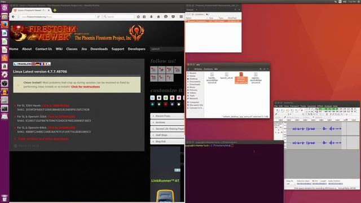Open Home in Files window sidebar
The width and height of the screenshot is (361, 203).
coord(192,76)
